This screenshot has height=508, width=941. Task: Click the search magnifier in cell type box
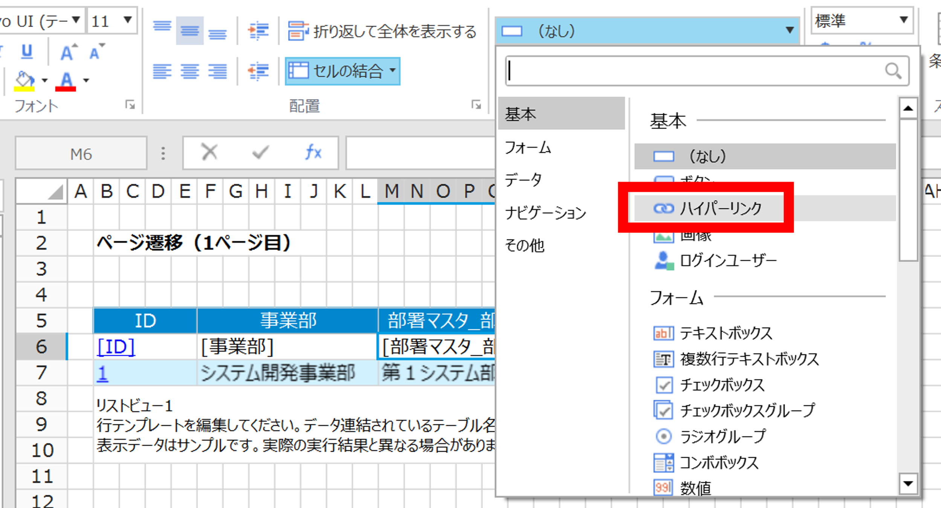(x=893, y=71)
